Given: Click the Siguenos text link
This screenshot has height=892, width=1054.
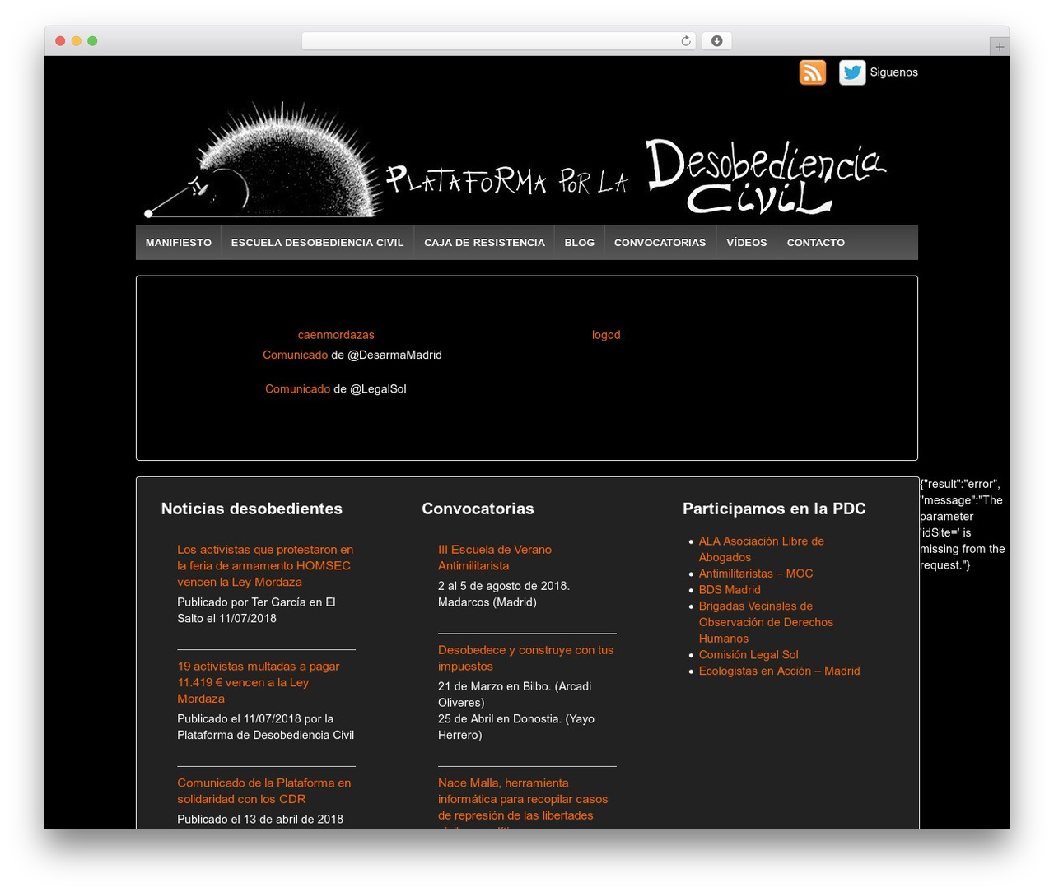Looking at the screenshot, I should pyautogui.click(x=894, y=72).
